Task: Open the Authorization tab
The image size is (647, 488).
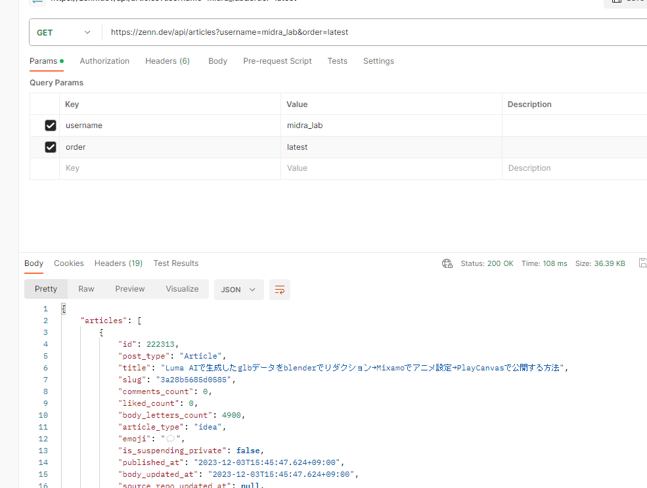Action: coord(104,61)
